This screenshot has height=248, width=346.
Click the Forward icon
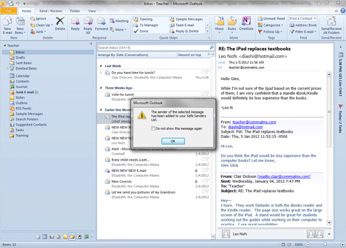tap(101, 21)
